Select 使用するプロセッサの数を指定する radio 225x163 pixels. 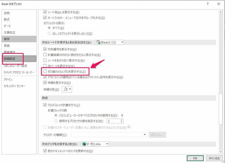coord(56,121)
